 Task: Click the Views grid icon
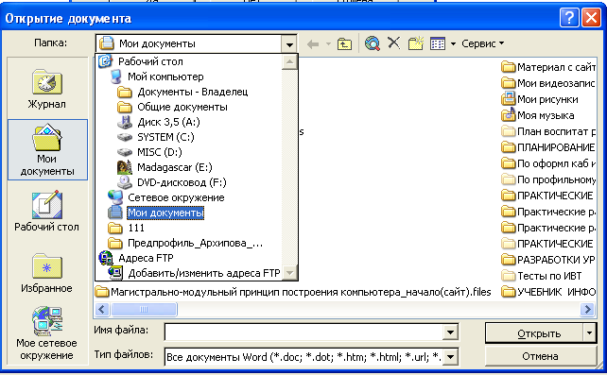click(x=438, y=43)
